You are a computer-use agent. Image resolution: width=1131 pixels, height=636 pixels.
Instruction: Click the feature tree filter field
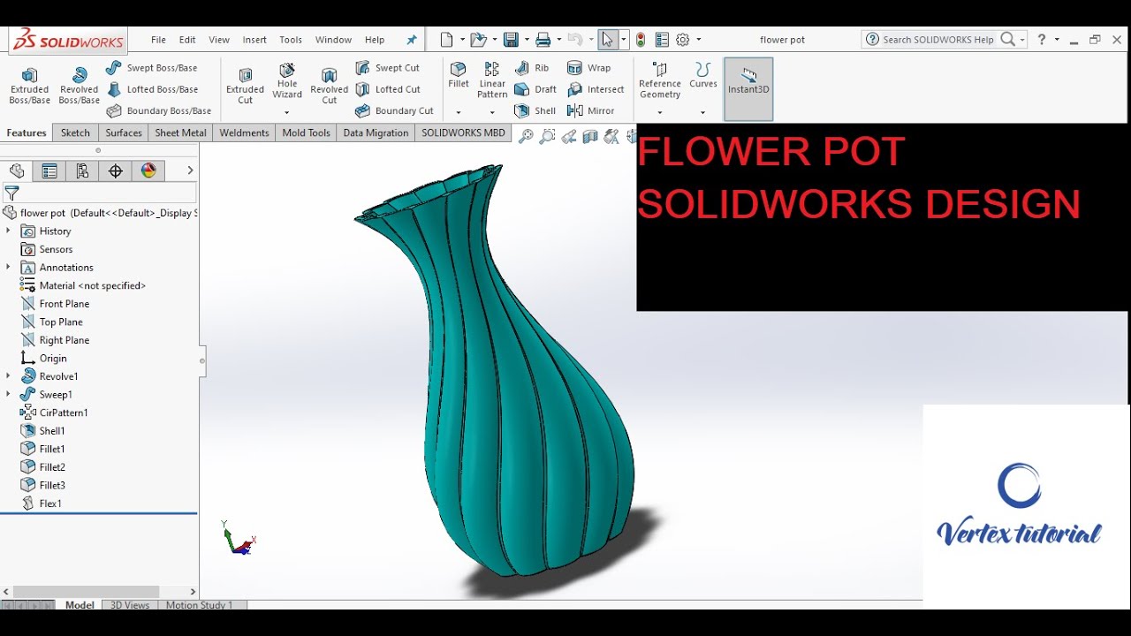tap(99, 193)
